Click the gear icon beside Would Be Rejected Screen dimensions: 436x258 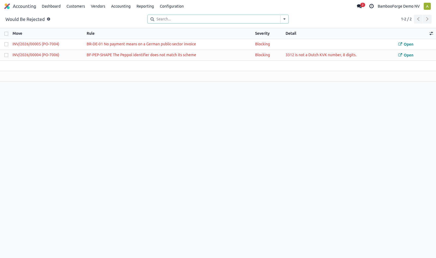point(49,19)
